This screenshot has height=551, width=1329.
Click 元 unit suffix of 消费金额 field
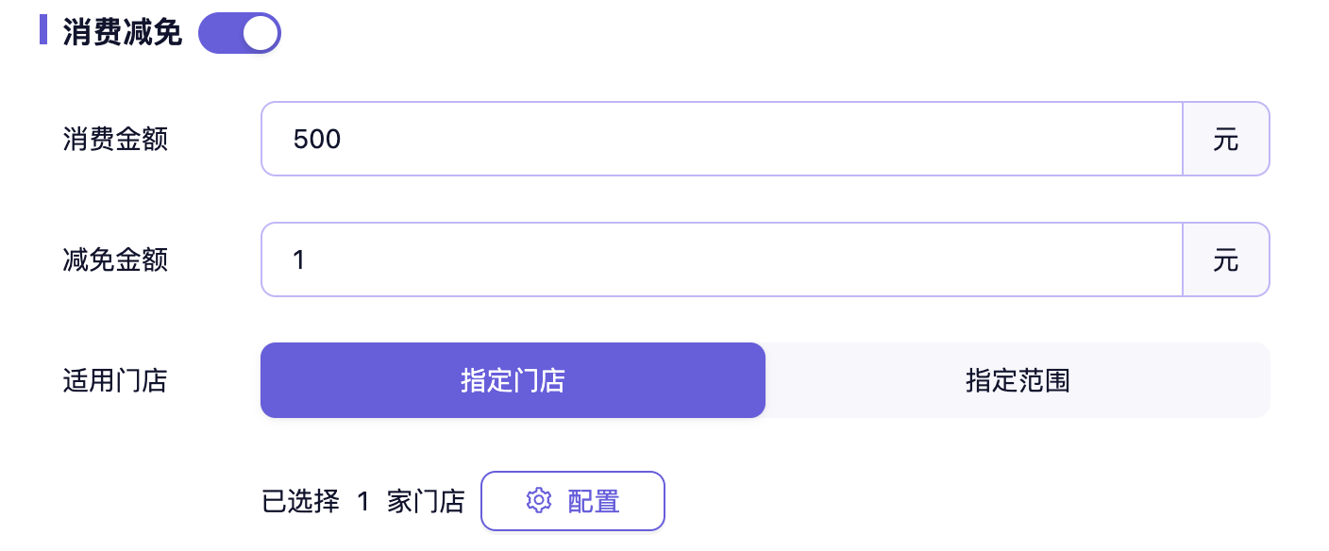(1225, 140)
